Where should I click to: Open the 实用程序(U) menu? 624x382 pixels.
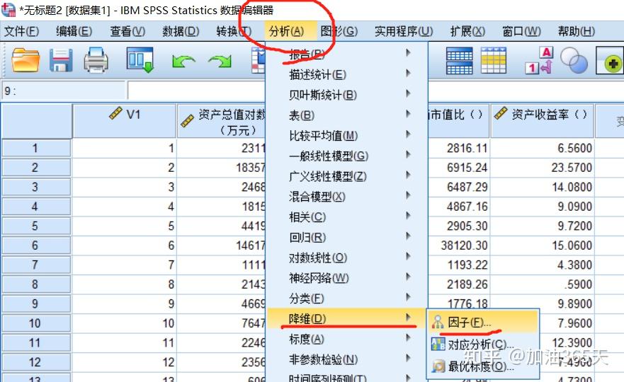(404, 31)
